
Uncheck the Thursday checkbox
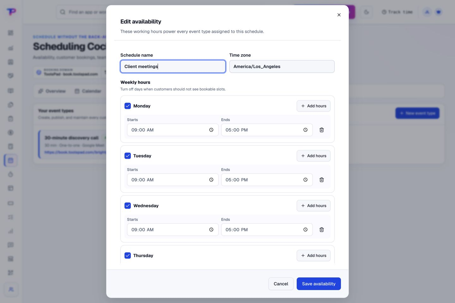pos(128,256)
